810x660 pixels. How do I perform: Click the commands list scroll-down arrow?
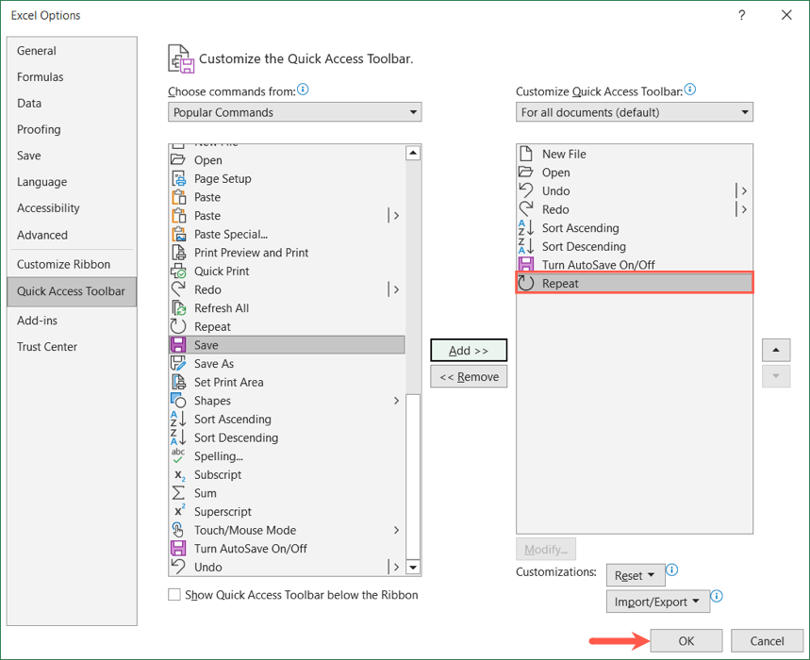click(x=412, y=568)
